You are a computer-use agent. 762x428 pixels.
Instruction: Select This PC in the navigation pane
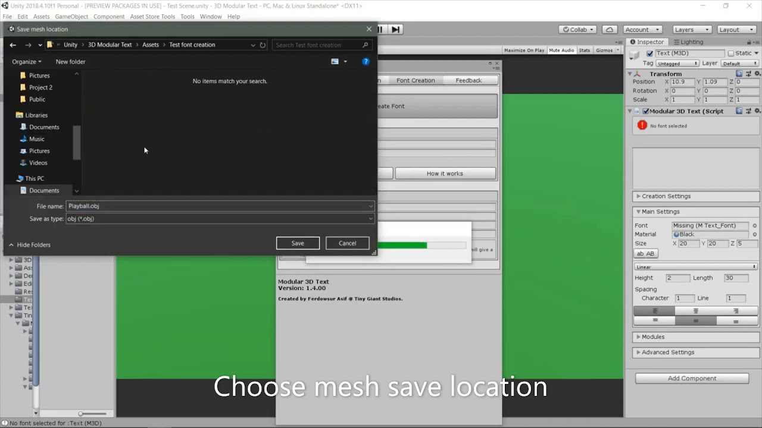[30, 178]
